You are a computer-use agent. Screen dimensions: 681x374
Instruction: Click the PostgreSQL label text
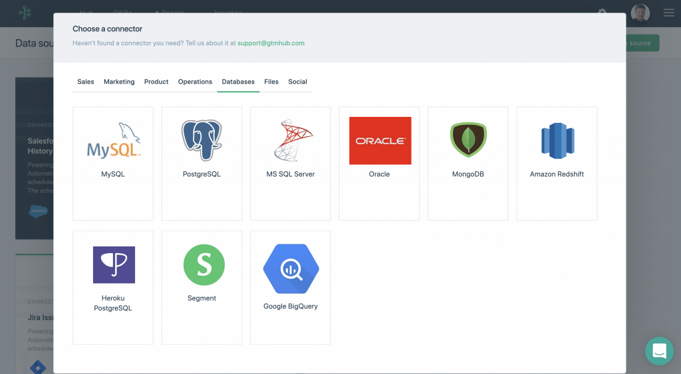click(202, 174)
